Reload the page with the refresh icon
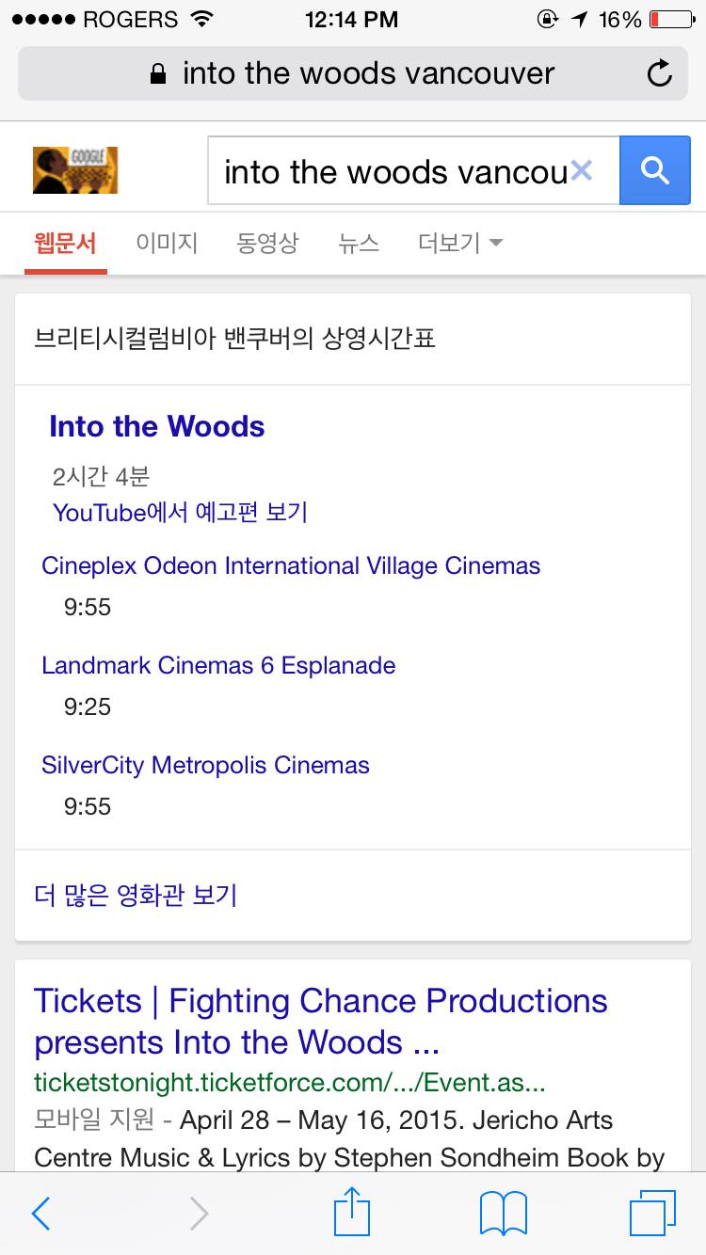Image resolution: width=706 pixels, height=1255 pixels. 660,73
